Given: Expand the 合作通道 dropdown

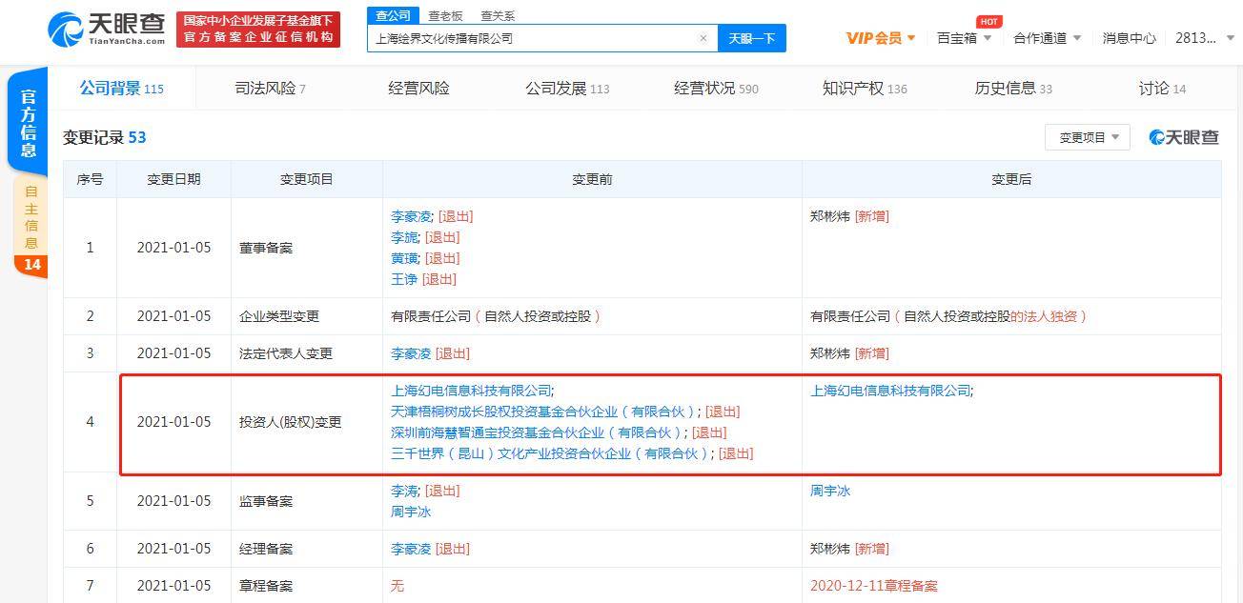Looking at the screenshot, I should point(1048,38).
